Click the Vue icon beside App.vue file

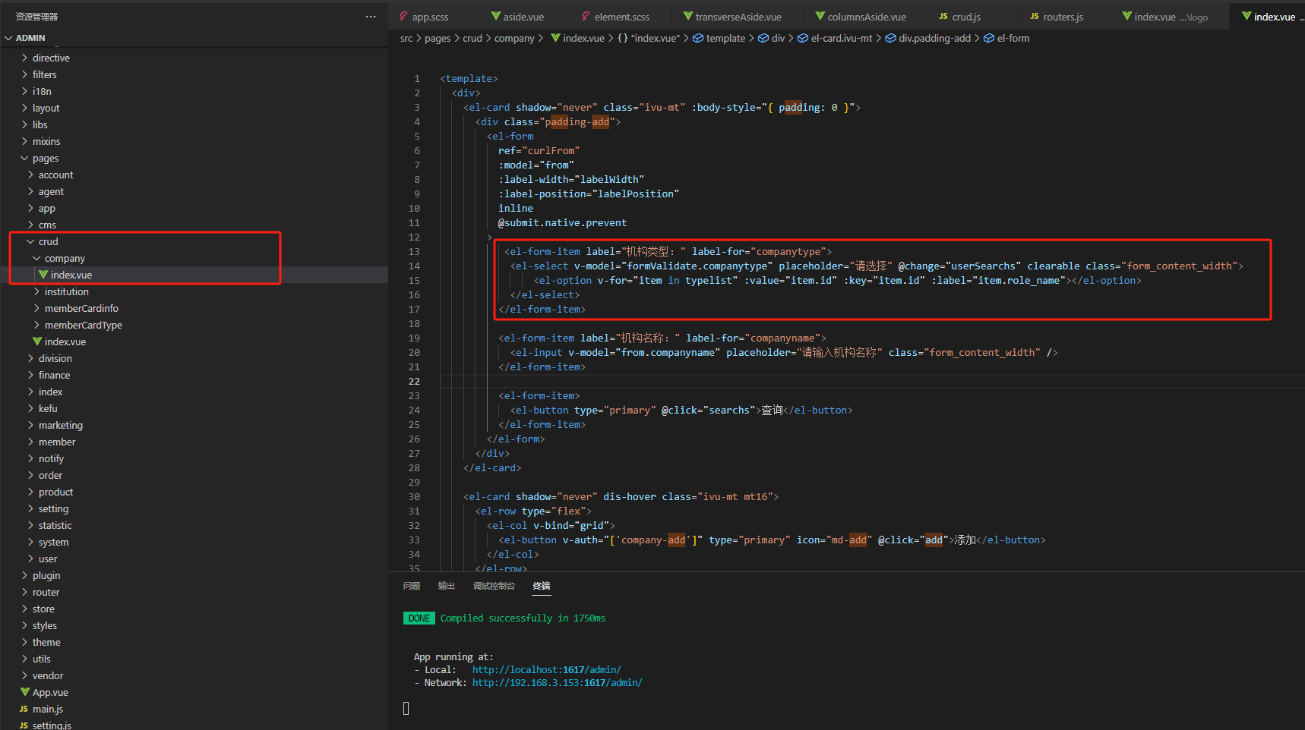[25, 692]
